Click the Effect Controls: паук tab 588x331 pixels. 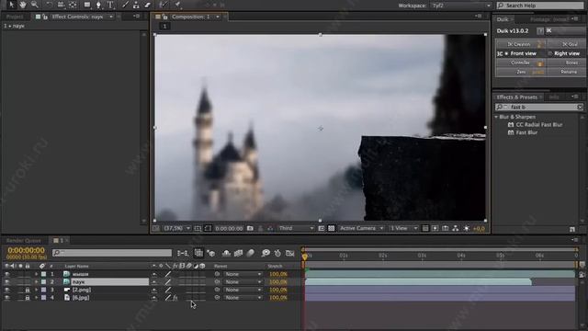[77, 17]
